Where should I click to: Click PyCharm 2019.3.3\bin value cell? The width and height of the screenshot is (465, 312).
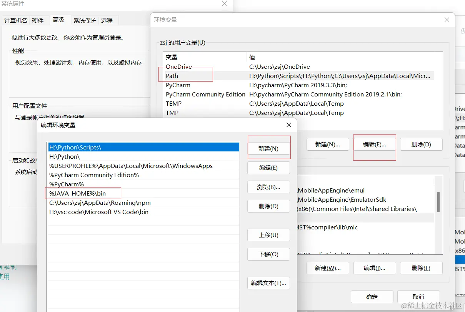tap(298, 85)
